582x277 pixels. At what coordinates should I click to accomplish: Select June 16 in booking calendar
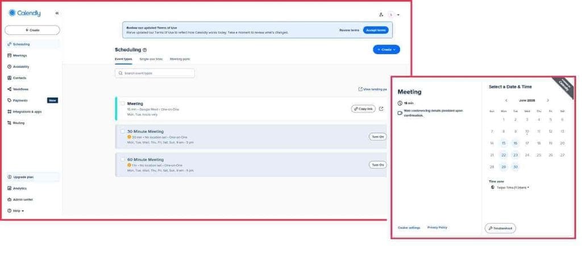click(515, 143)
